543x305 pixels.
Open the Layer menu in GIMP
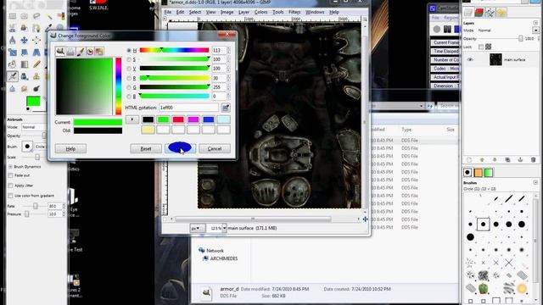tap(244, 12)
